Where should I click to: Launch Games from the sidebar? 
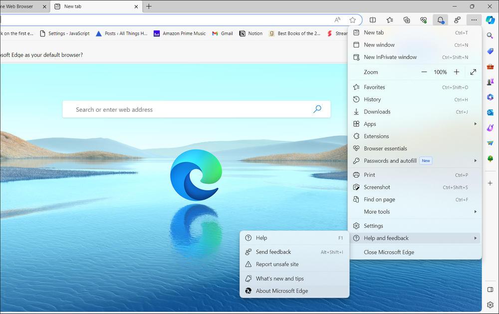click(490, 81)
